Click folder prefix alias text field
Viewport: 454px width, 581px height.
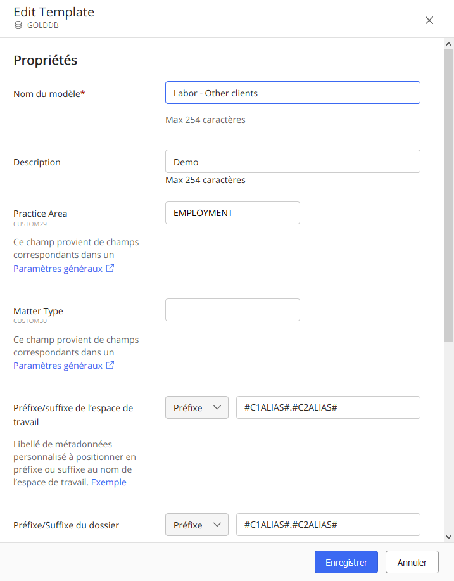coord(328,525)
